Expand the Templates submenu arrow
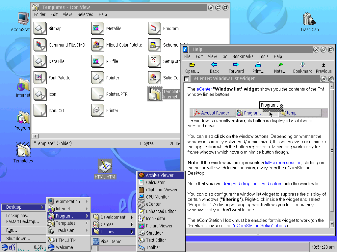 point(87,223)
